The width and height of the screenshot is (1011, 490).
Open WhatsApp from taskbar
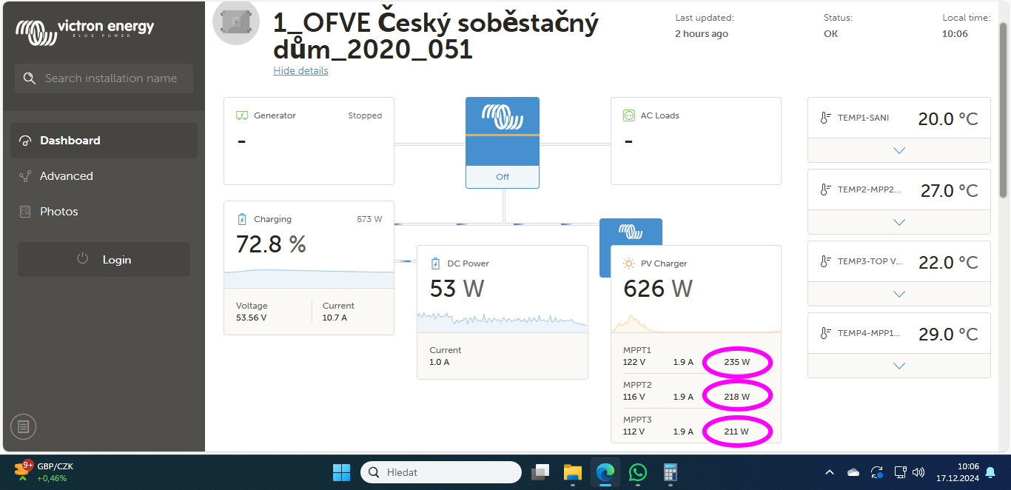638,472
